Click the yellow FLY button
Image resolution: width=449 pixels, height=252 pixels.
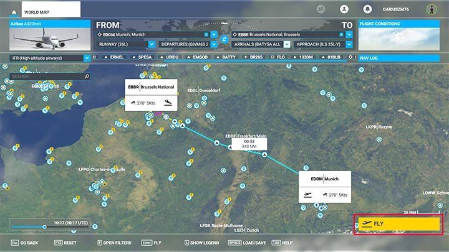click(x=398, y=224)
